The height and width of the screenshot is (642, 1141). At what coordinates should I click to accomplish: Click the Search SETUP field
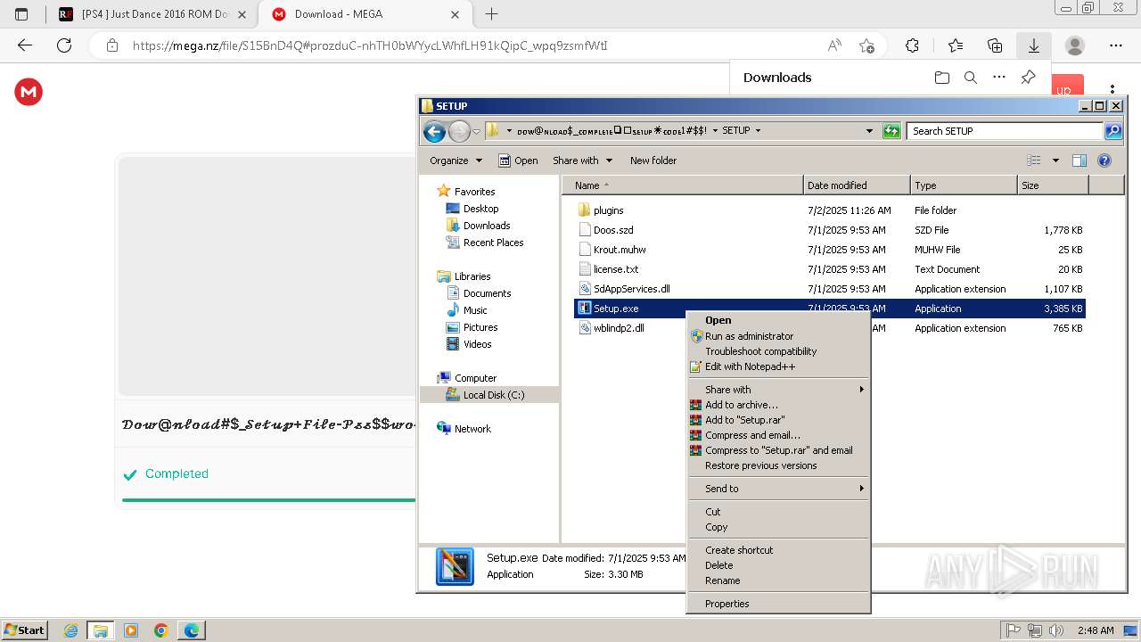(x=1006, y=131)
